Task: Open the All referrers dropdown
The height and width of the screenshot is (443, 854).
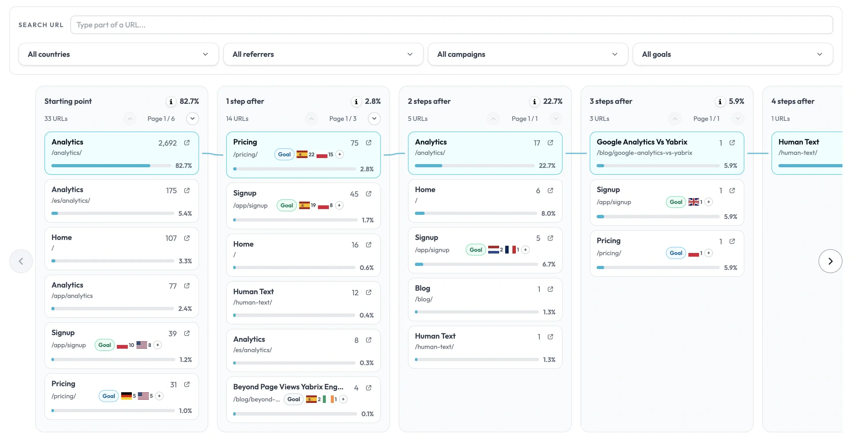Action: coord(323,54)
